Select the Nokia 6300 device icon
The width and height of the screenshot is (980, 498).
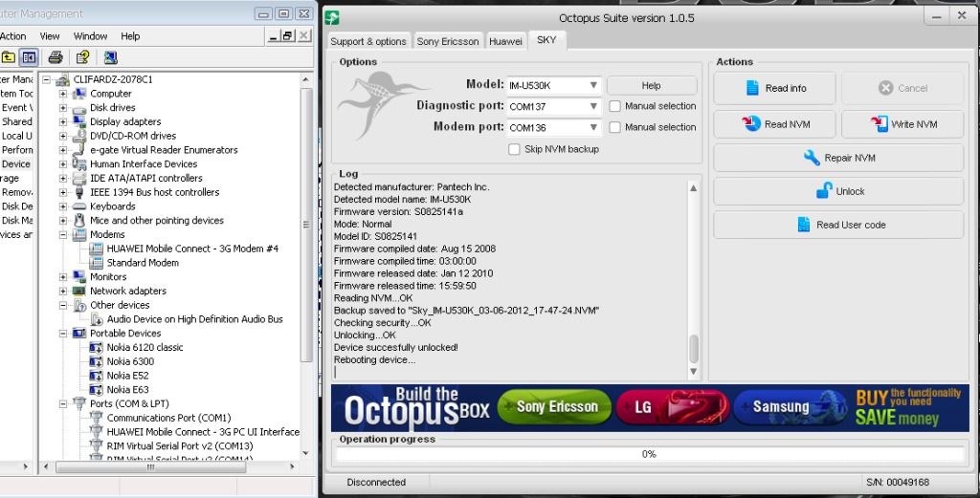97,361
